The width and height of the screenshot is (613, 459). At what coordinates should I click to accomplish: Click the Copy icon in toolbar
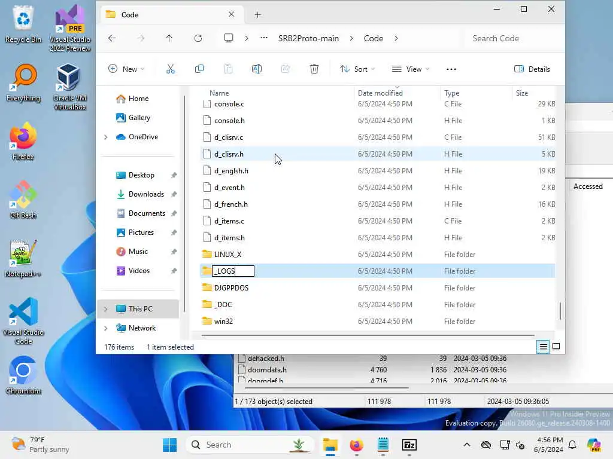click(x=199, y=69)
